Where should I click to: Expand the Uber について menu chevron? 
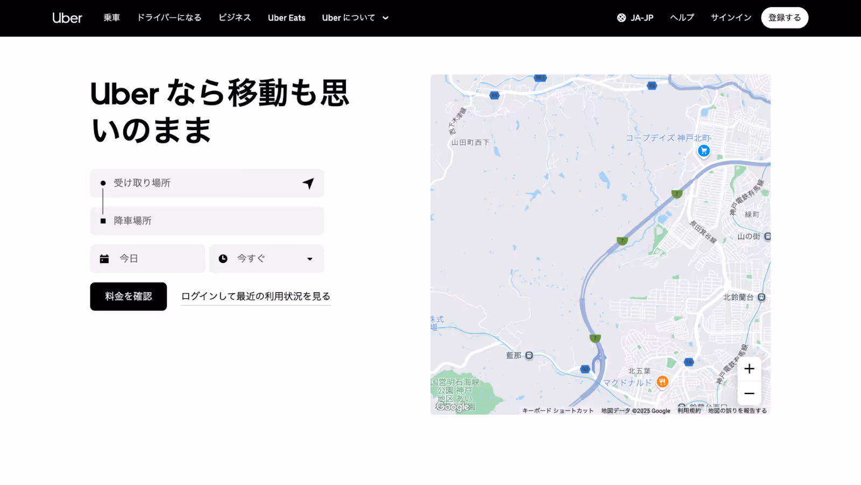(385, 18)
